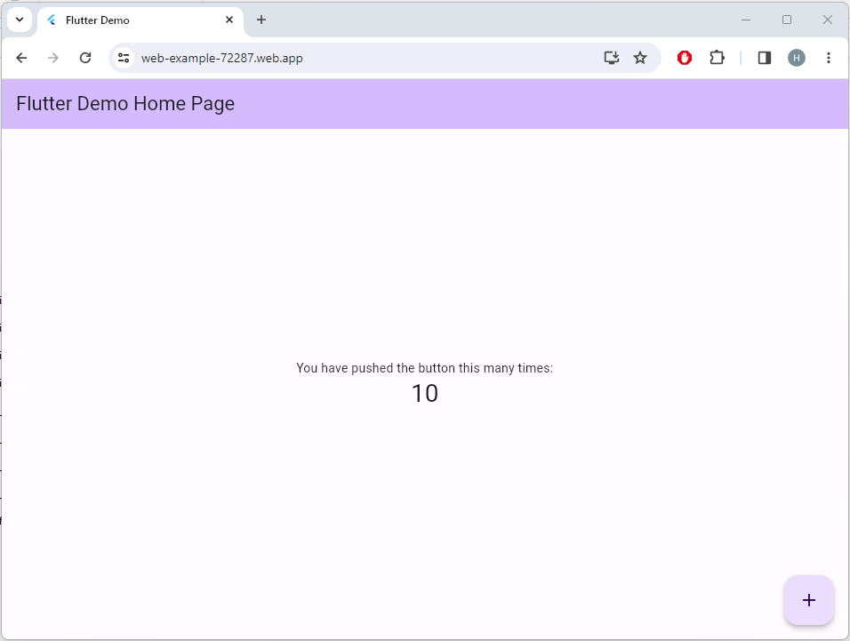Minimize the browser window

pyautogui.click(x=746, y=20)
